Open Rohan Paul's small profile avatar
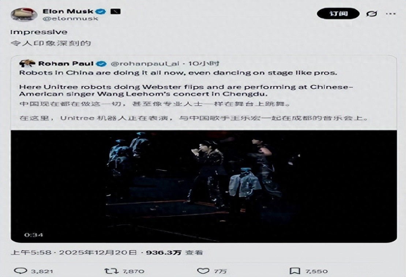 27,64
